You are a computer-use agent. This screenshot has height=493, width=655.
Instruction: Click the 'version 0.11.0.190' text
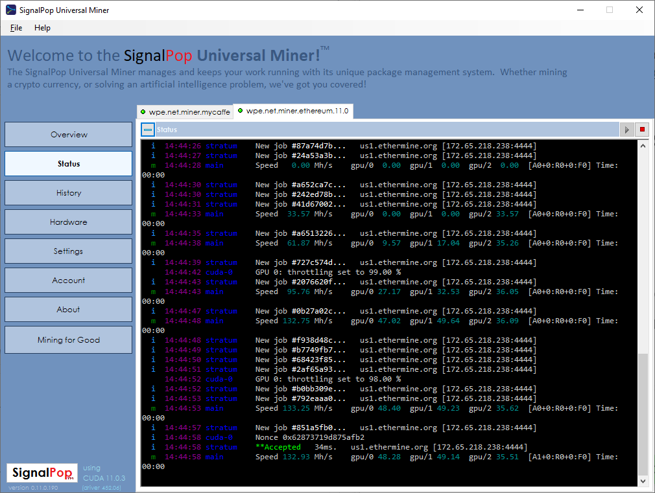[34, 488]
